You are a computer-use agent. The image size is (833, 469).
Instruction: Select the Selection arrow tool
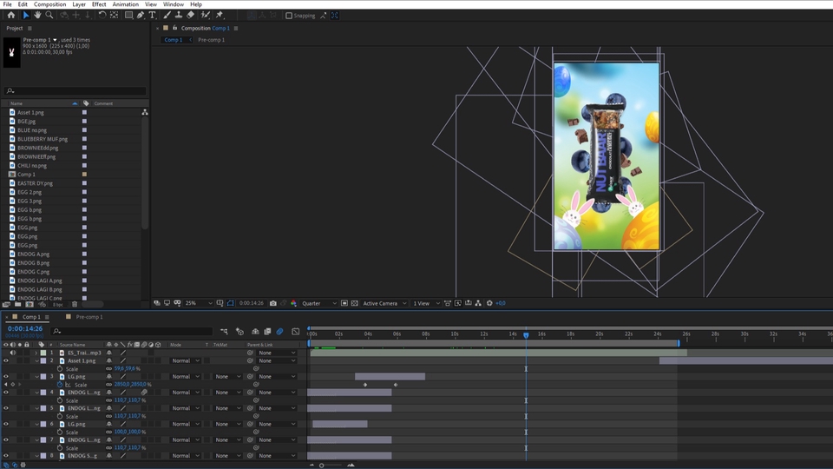(25, 15)
